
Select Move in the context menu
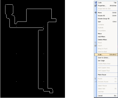106,13
